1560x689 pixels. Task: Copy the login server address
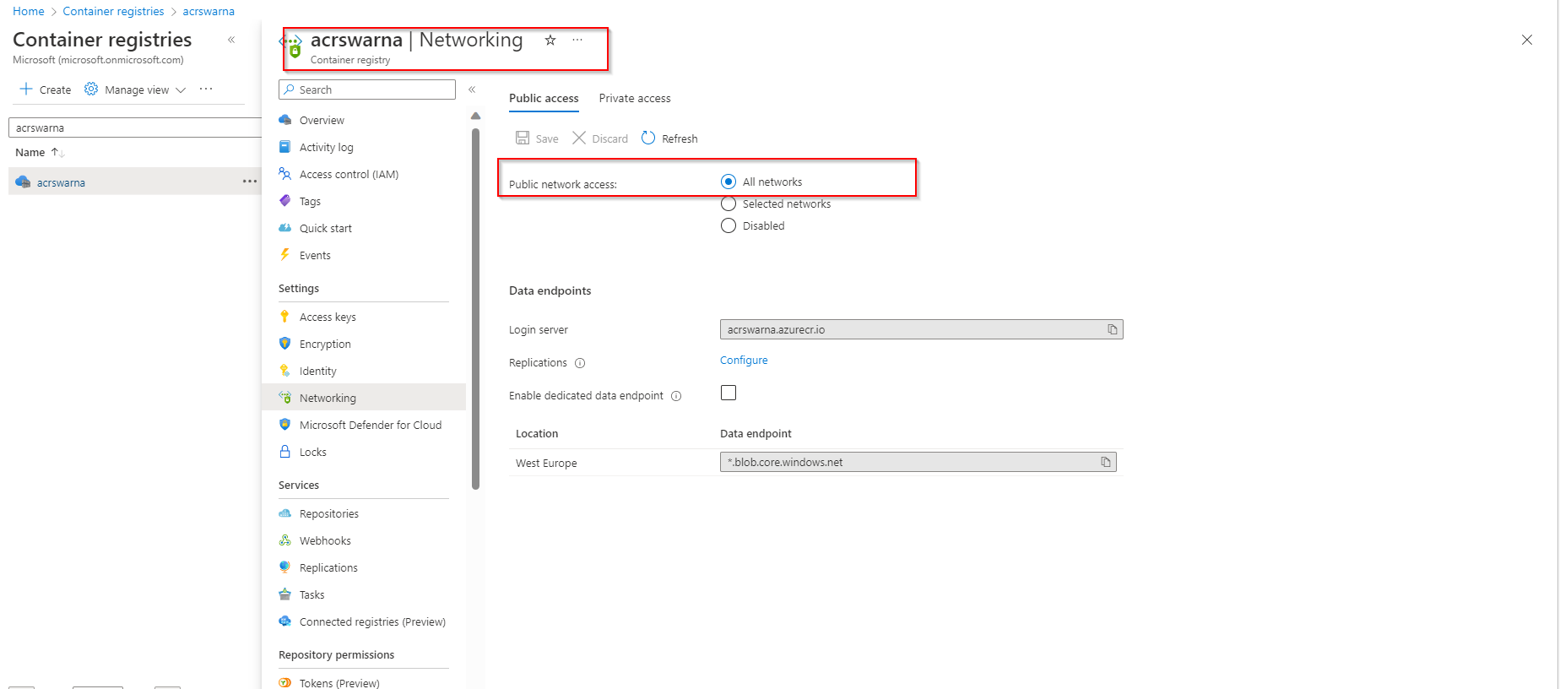click(x=1112, y=329)
